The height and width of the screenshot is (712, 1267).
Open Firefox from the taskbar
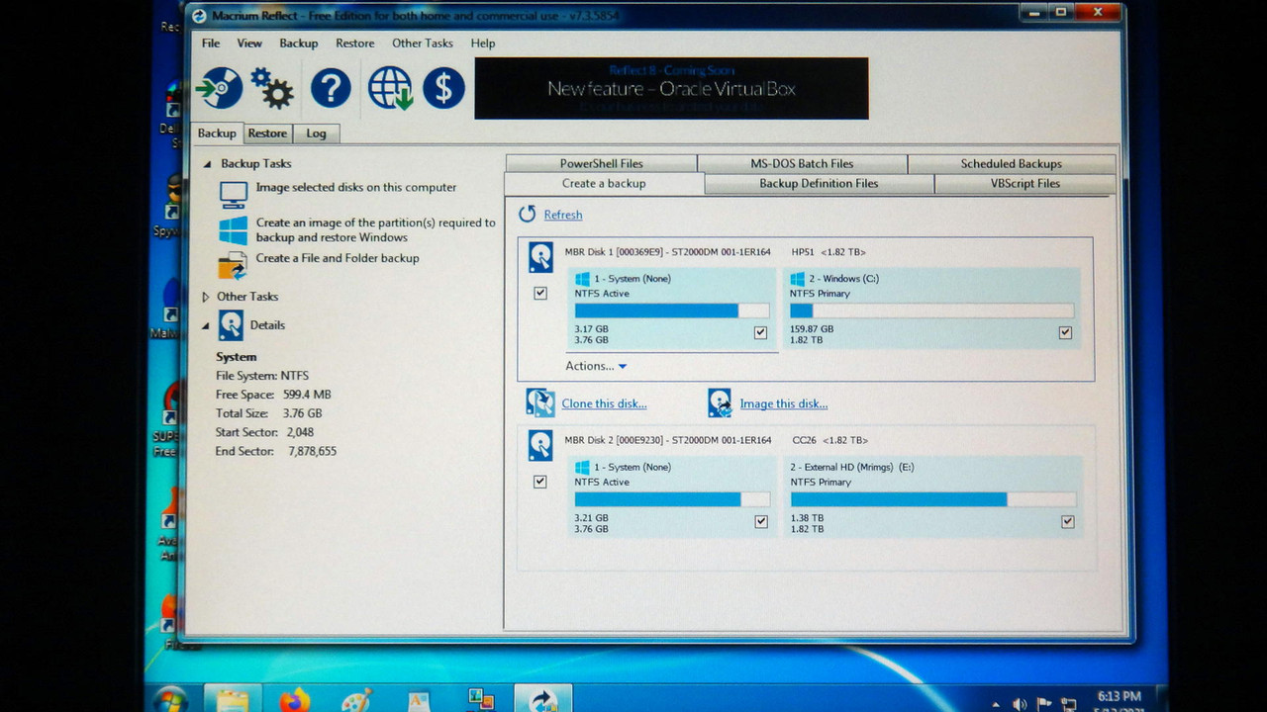tap(294, 700)
